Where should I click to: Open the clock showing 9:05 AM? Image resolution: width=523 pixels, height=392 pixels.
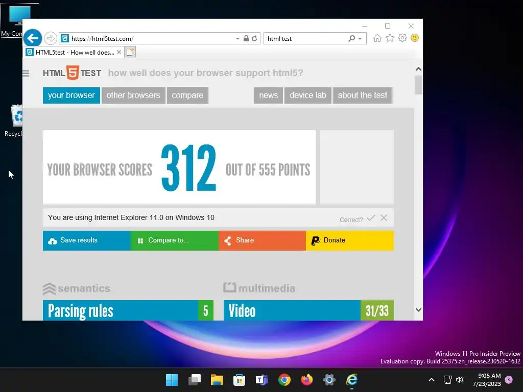pyautogui.click(x=487, y=380)
